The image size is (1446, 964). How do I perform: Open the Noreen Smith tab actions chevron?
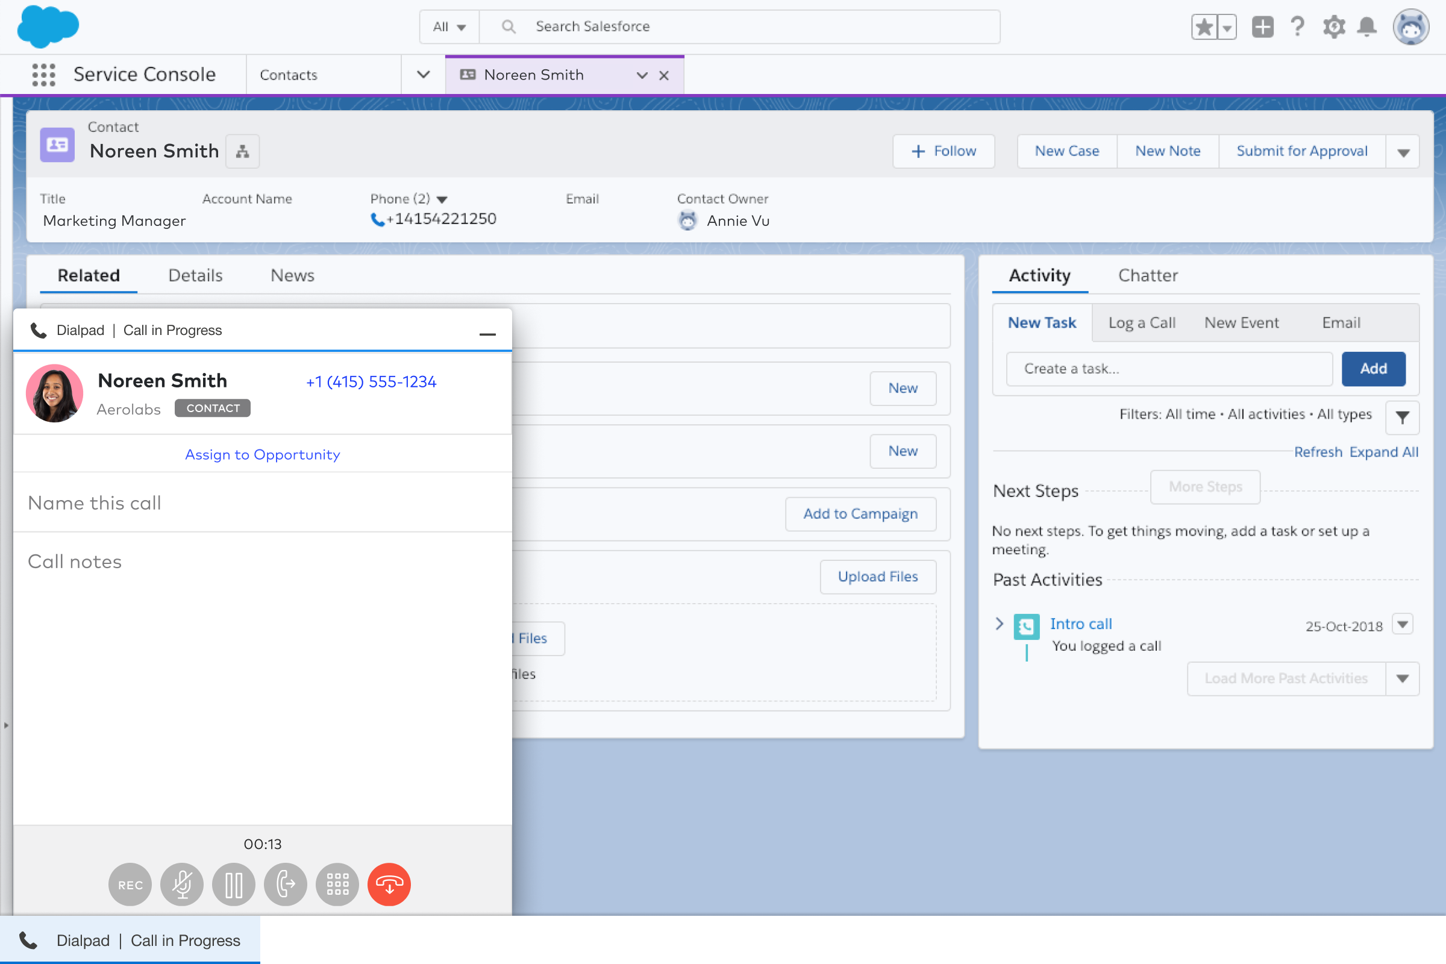coord(642,76)
